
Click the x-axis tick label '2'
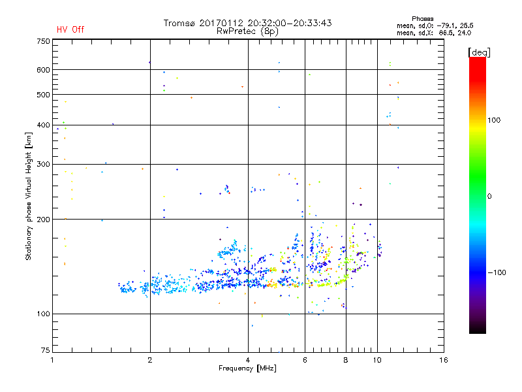[x=150, y=360]
